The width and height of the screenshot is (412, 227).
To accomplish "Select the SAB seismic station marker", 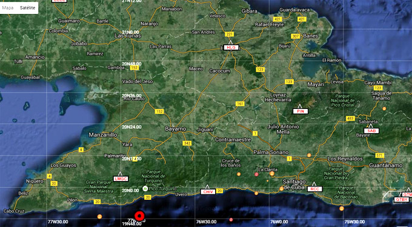I will (x=371, y=131).
